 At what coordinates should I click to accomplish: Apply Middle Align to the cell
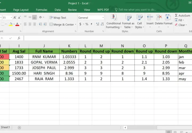(30, 17)
